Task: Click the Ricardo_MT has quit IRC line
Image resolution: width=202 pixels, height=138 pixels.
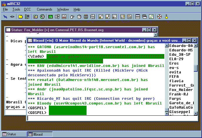Action: pyautogui.click(x=91, y=99)
